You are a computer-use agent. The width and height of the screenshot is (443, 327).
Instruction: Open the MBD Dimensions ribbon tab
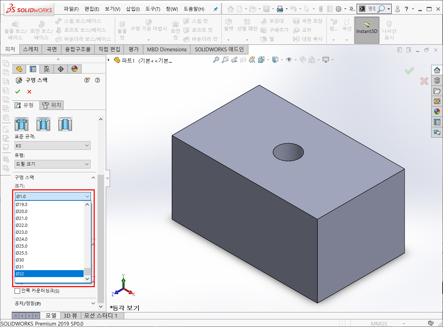click(x=167, y=49)
